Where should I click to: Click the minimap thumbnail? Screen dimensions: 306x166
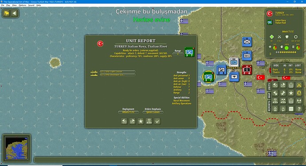(16, 148)
